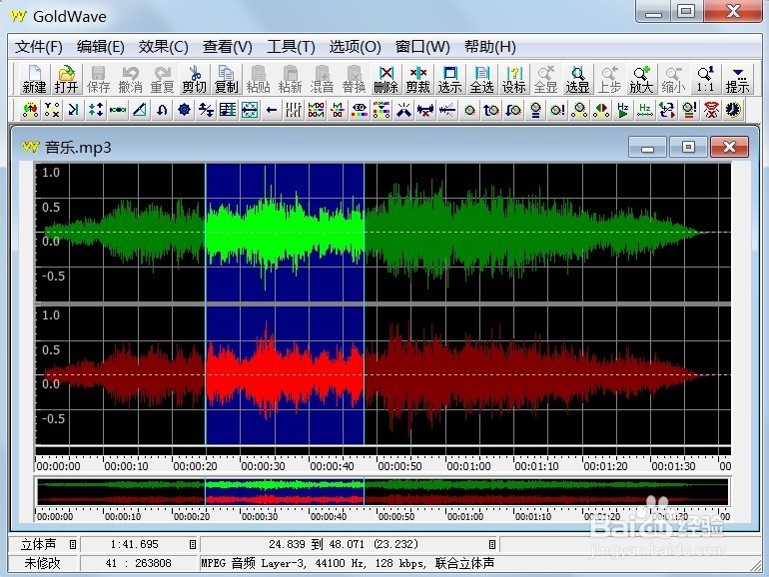Image resolution: width=769 pixels, height=577 pixels.
Task: Apply Fade Out down-arrow knob icon
Action: (513, 110)
